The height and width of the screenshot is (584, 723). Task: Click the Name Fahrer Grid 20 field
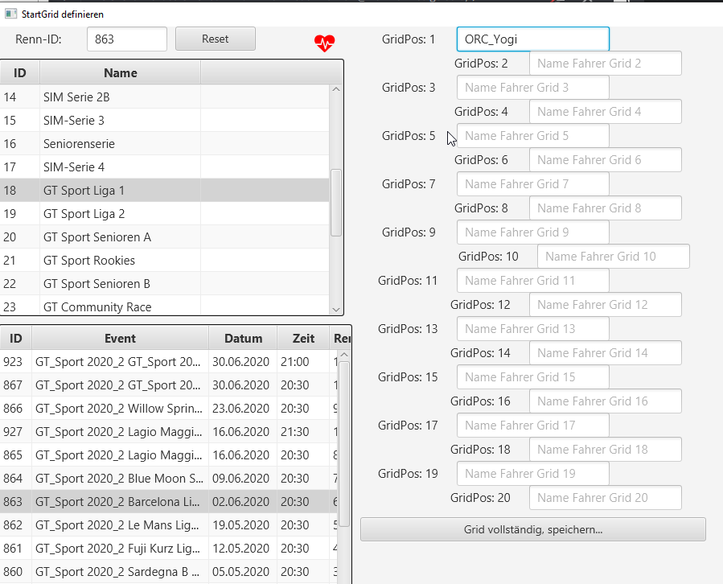[x=605, y=498]
